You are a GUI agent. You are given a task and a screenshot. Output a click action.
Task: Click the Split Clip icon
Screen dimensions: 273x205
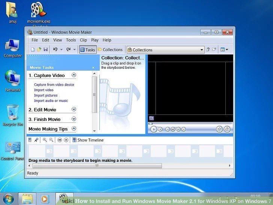tap(219, 129)
